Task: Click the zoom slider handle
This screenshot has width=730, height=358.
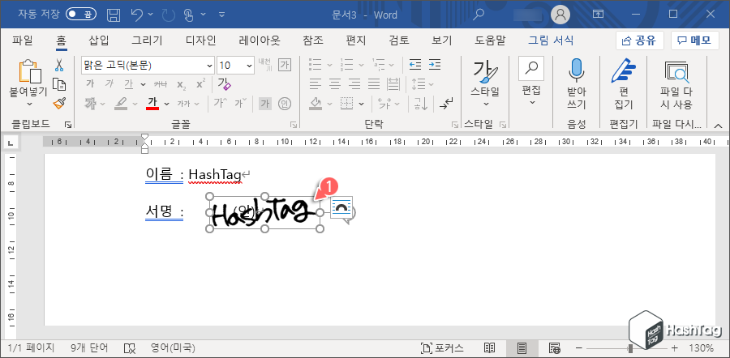Action: (x=630, y=347)
